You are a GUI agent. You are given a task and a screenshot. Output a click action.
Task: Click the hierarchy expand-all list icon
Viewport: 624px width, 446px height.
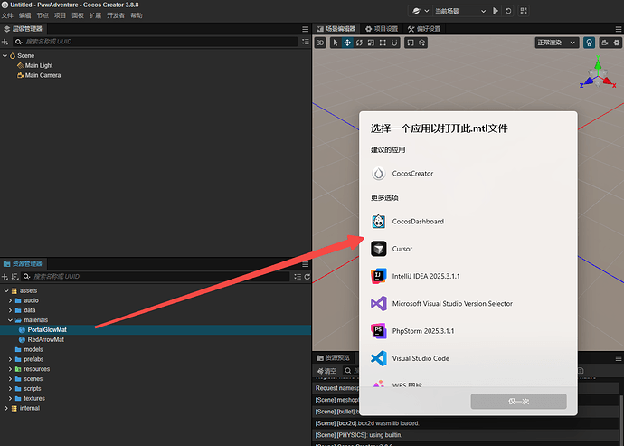coord(306,42)
